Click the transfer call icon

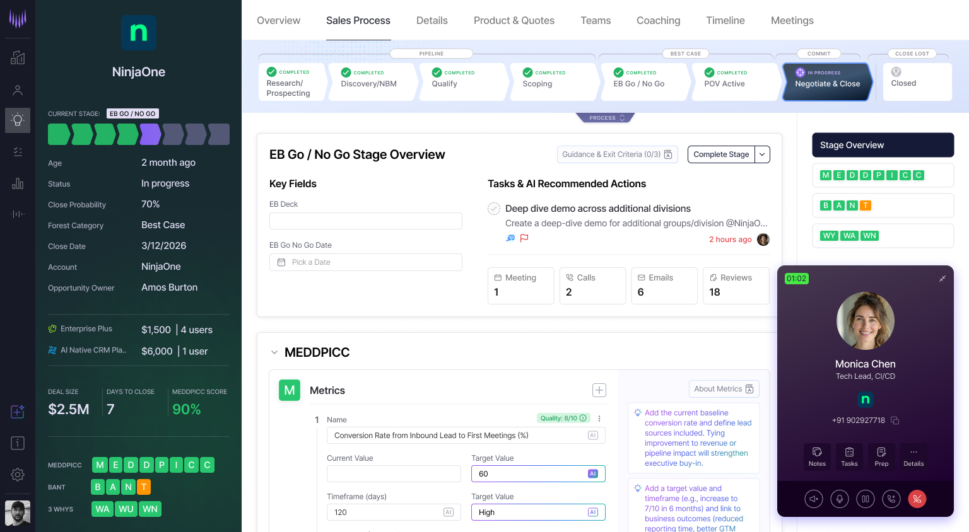(891, 499)
